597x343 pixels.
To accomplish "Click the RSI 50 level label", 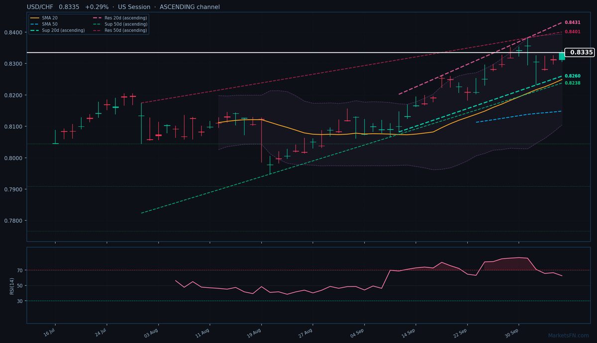I will pos(20,286).
